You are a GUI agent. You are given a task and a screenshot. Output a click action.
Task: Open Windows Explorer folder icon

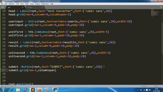pyautogui.click(x=18, y=90)
